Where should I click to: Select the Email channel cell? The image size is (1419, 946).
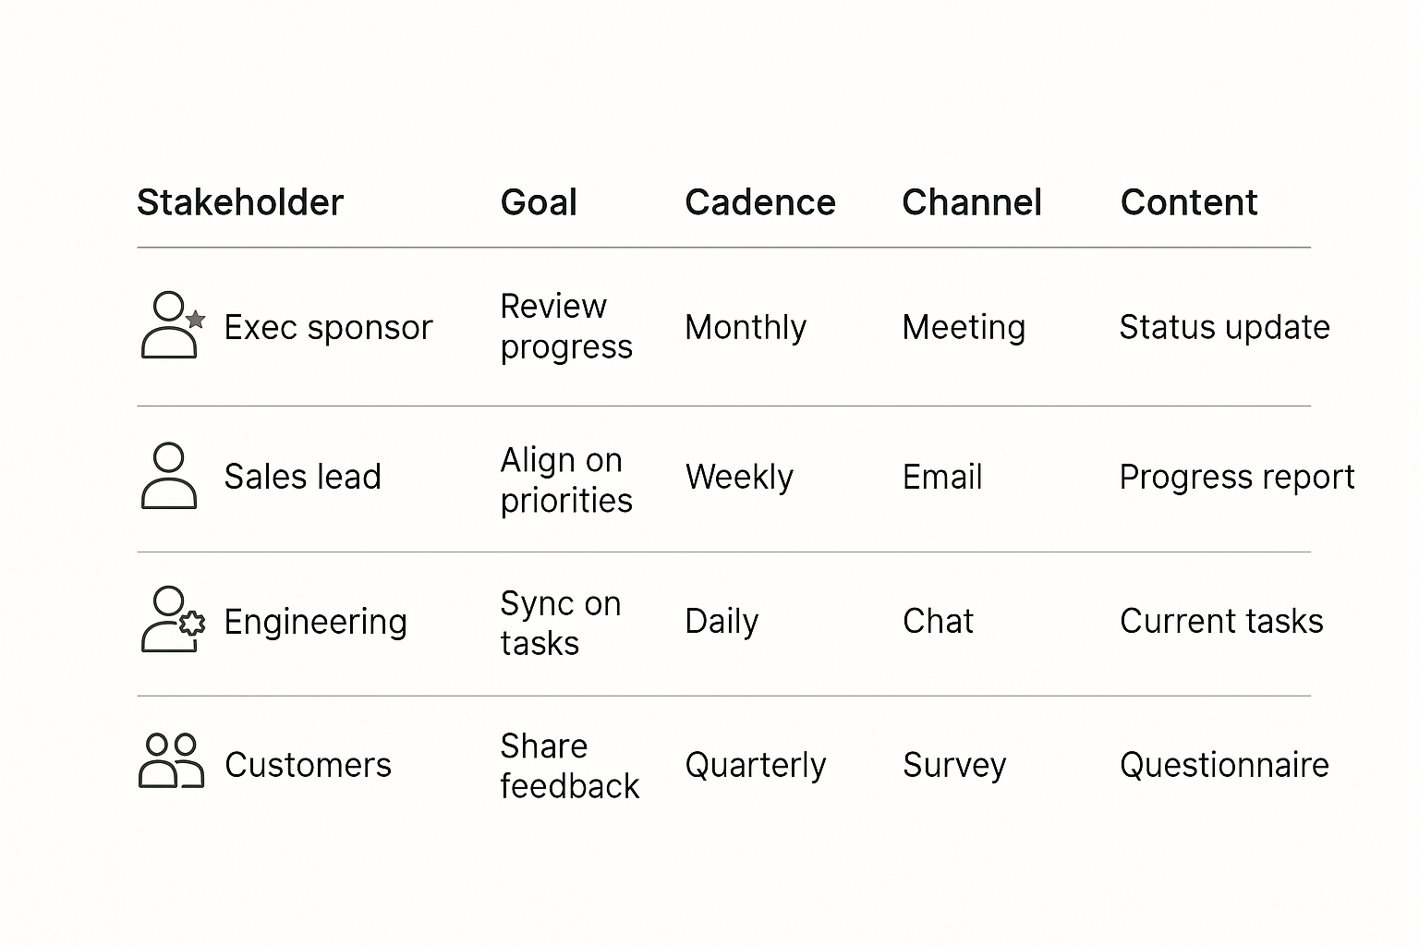pyautogui.click(x=942, y=477)
